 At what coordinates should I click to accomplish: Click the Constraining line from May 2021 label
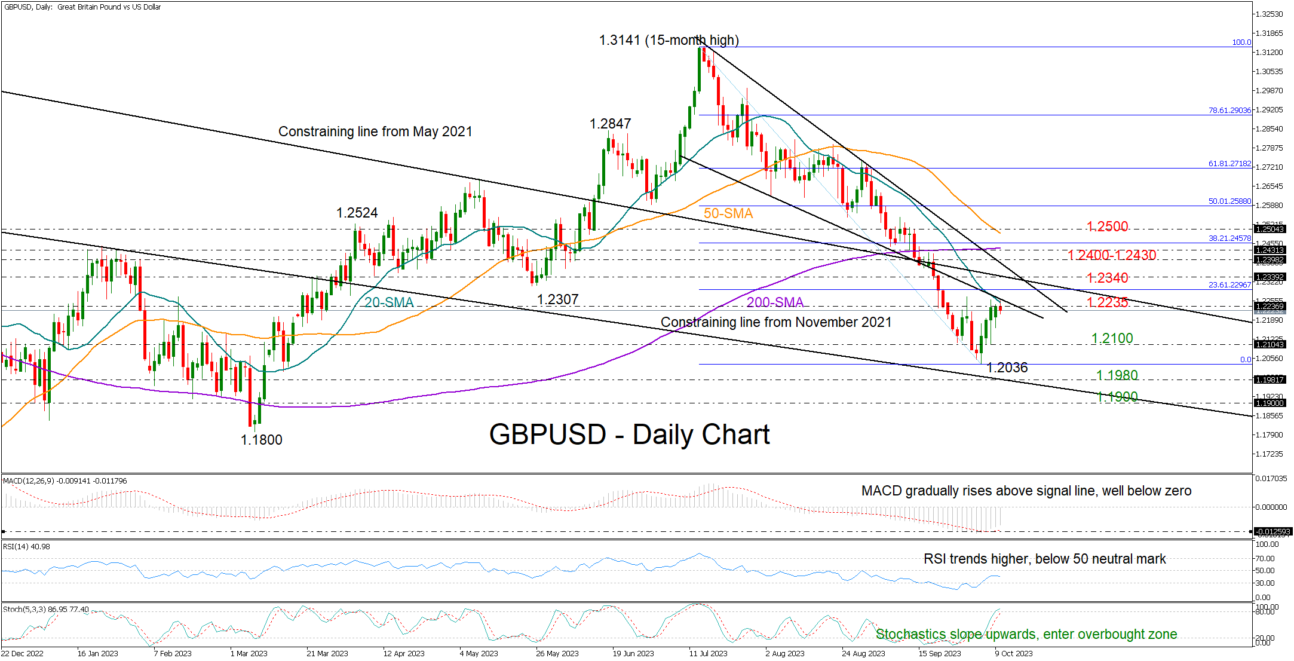pyautogui.click(x=375, y=131)
